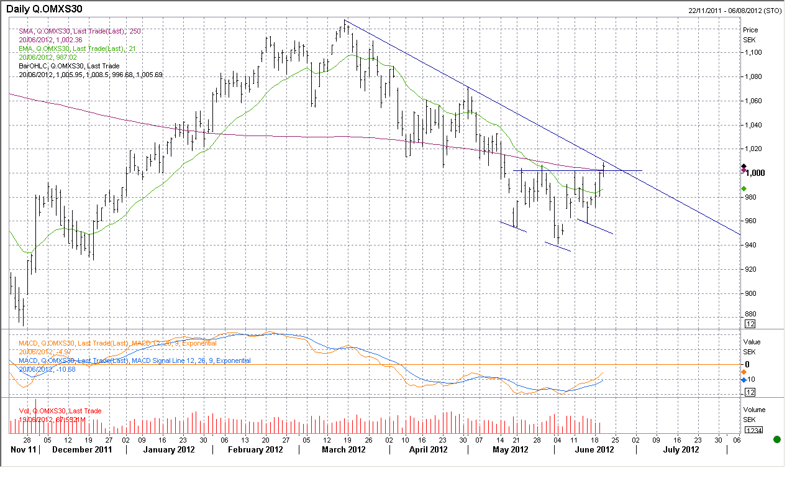Open the 'Daily Q.OMXS30' chart title
Screen dimensions: 787x496
pyautogui.click(x=44, y=9)
